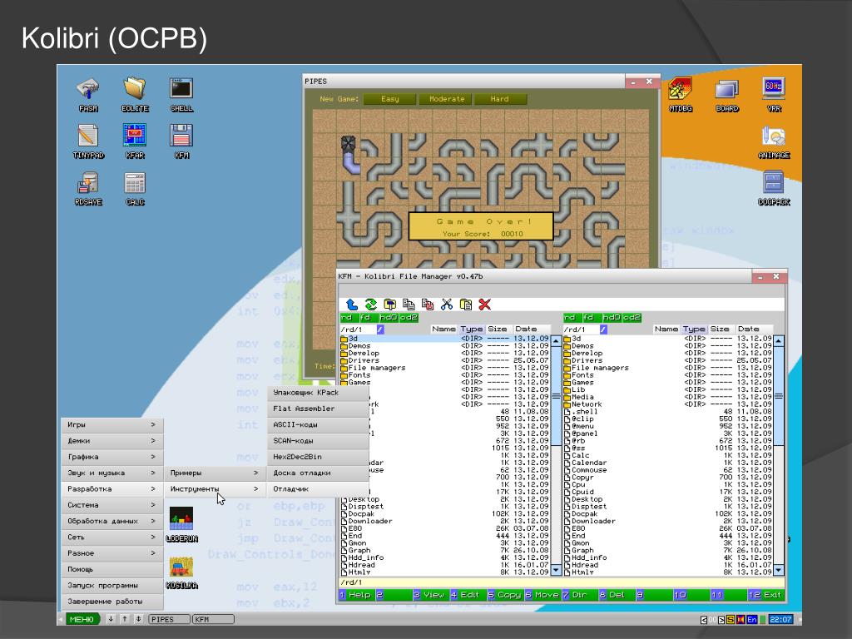Click the copy icon with red page in KFM toolbar
This screenshot has height=639, width=852.
pyautogui.click(x=428, y=305)
